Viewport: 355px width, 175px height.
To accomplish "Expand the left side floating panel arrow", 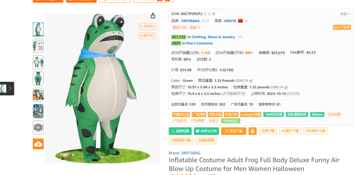I will tap(10, 88).
